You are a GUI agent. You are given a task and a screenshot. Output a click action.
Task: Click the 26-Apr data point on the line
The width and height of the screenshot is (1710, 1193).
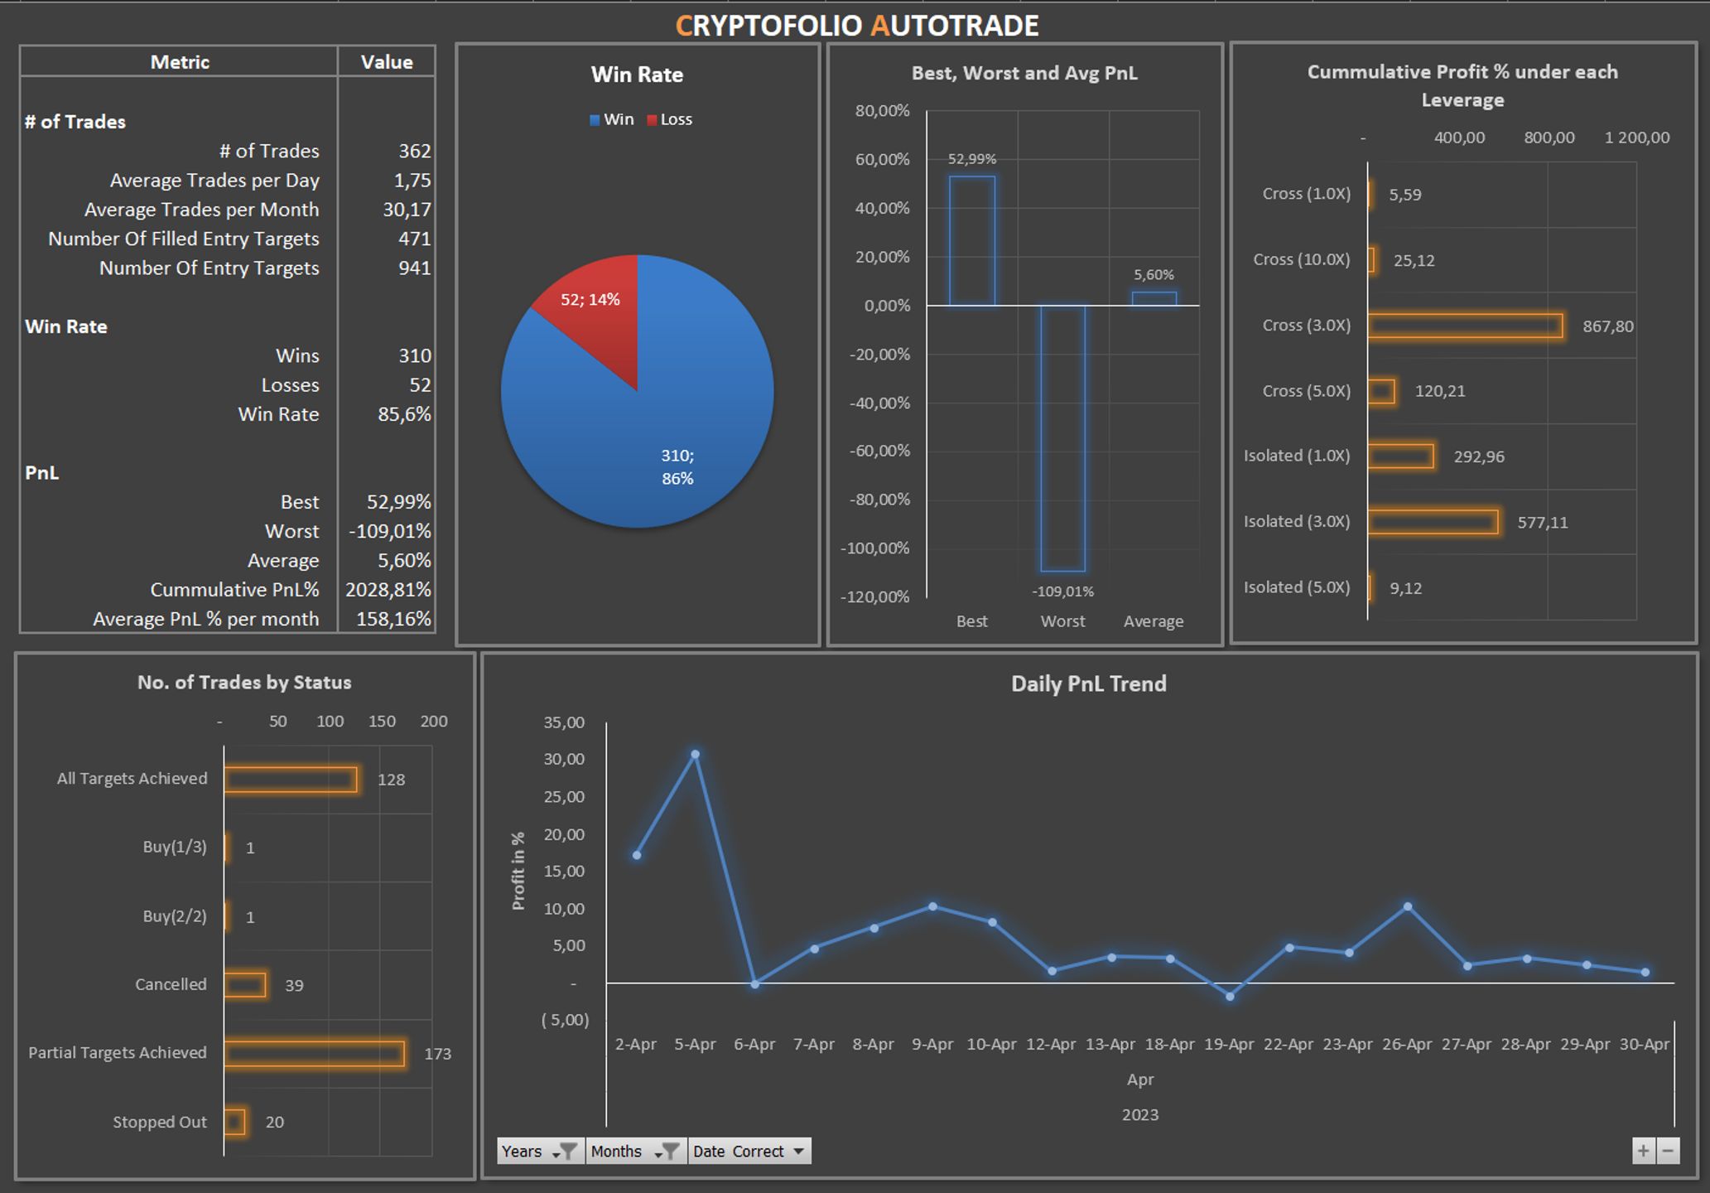[x=1408, y=907]
